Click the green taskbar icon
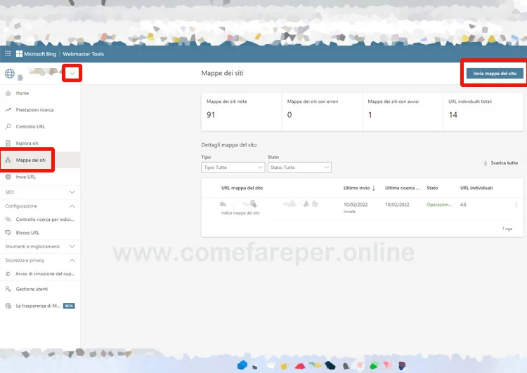 pos(373,365)
